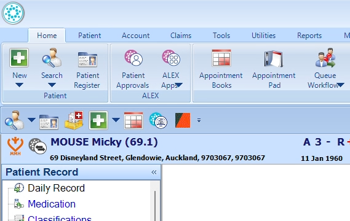Open dropdown next to quick toolbar search icon
Image resolution: width=350 pixels, height=221 pixels.
pyautogui.click(x=31, y=120)
